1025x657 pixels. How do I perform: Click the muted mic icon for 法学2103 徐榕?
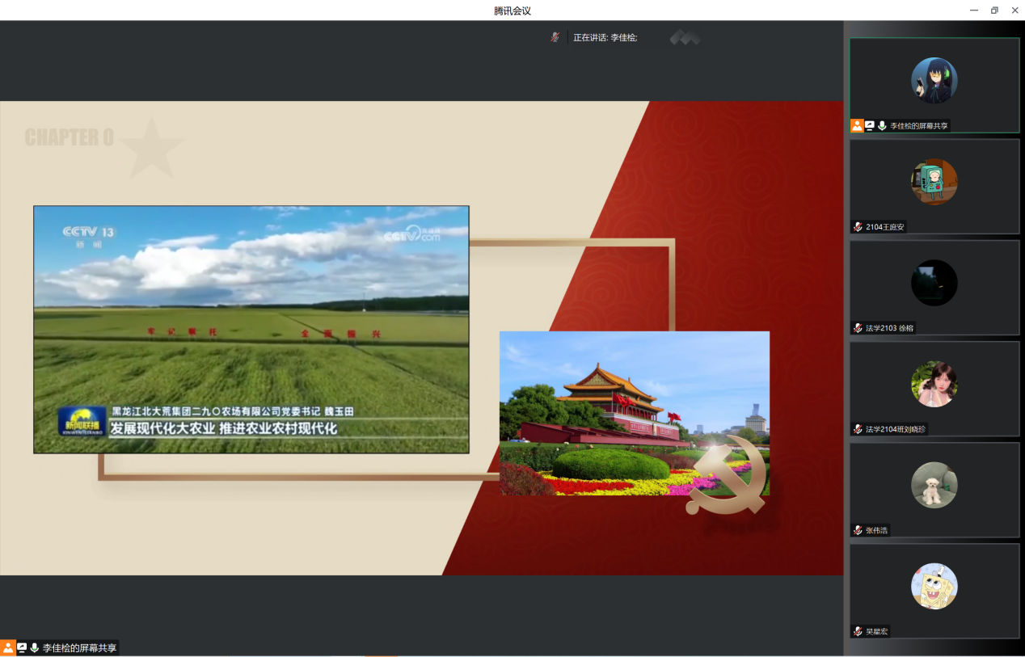858,328
